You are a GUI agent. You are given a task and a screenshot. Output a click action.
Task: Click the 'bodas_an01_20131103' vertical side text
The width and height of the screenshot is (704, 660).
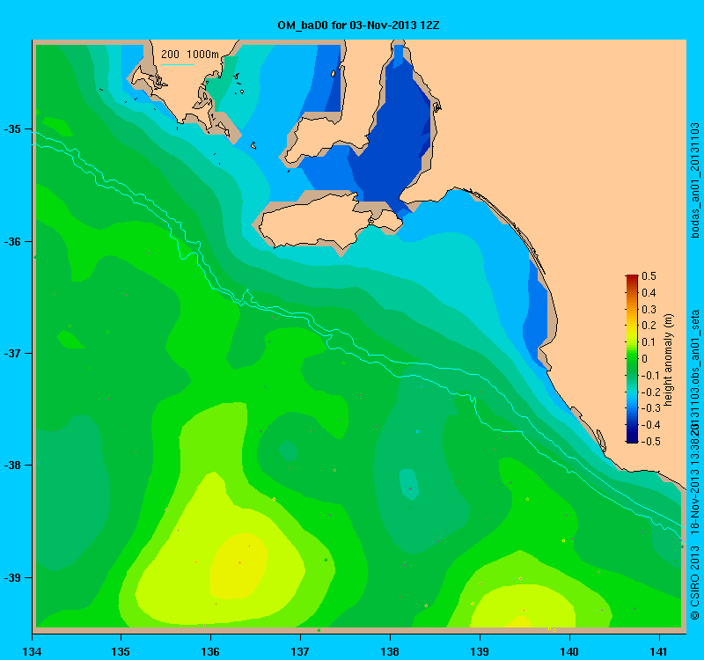pos(694,180)
